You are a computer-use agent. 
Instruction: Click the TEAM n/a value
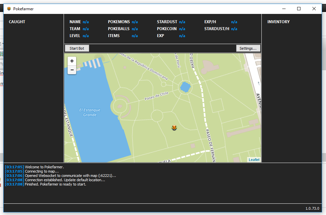(86, 29)
